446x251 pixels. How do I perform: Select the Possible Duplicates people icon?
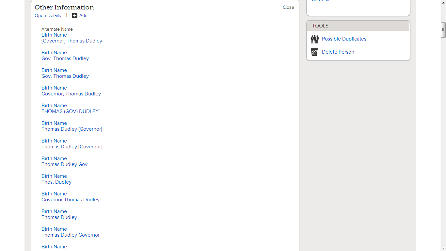click(x=314, y=39)
